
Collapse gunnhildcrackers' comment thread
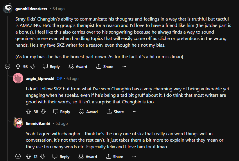[x=8, y=67]
